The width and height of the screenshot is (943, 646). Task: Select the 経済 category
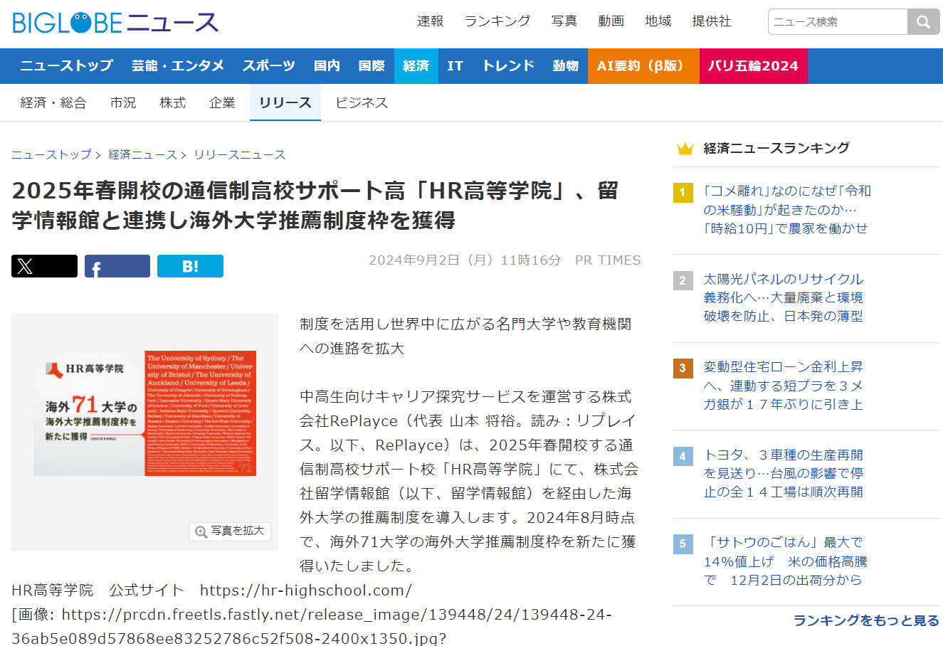tap(416, 66)
